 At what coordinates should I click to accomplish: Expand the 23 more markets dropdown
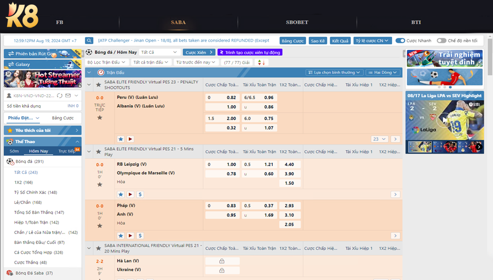(379, 139)
